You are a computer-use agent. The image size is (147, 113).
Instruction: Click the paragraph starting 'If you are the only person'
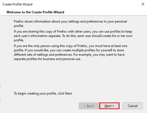point(70,52)
